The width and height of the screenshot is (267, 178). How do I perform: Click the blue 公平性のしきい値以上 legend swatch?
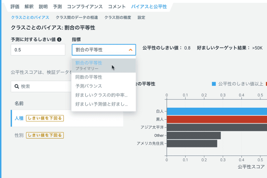coord(214,83)
